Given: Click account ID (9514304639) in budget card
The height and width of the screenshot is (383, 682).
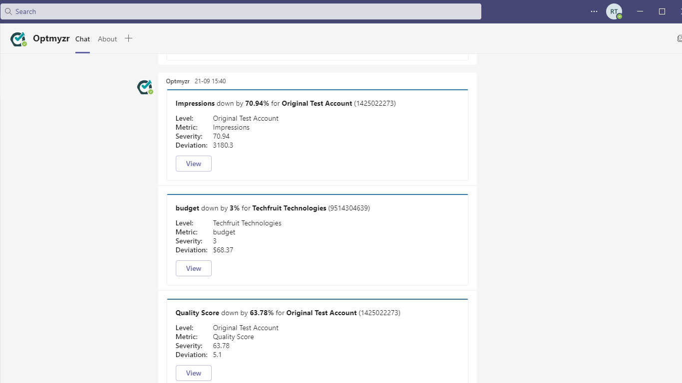Looking at the screenshot, I should coord(349,208).
